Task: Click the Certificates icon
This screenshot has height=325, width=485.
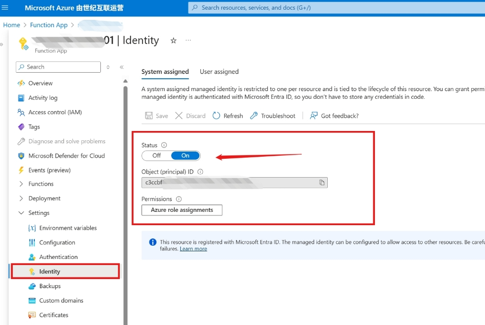Action: [x=32, y=315]
